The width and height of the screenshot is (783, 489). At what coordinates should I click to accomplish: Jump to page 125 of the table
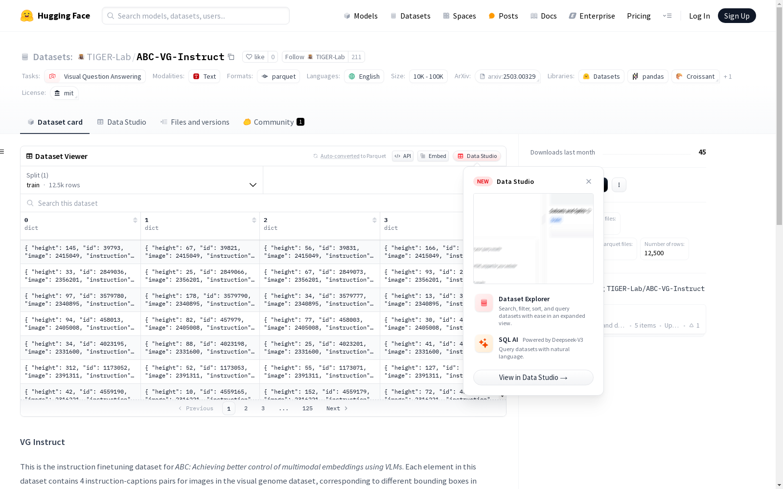click(x=307, y=408)
